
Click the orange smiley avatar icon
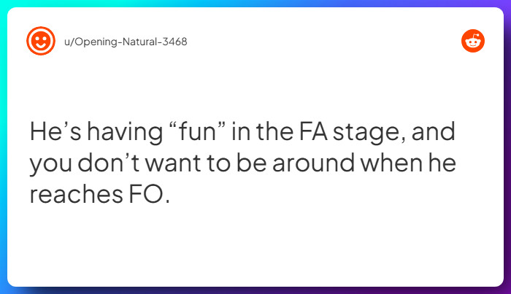(41, 41)
